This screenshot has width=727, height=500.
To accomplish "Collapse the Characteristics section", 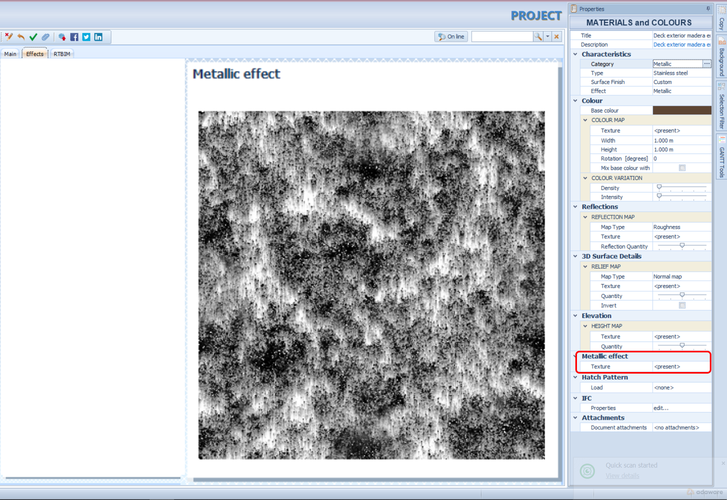I will (x=575, y=54).
